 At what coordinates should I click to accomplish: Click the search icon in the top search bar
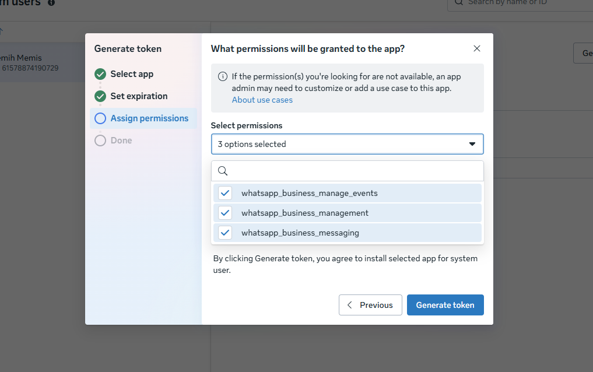tap(458, 3)
